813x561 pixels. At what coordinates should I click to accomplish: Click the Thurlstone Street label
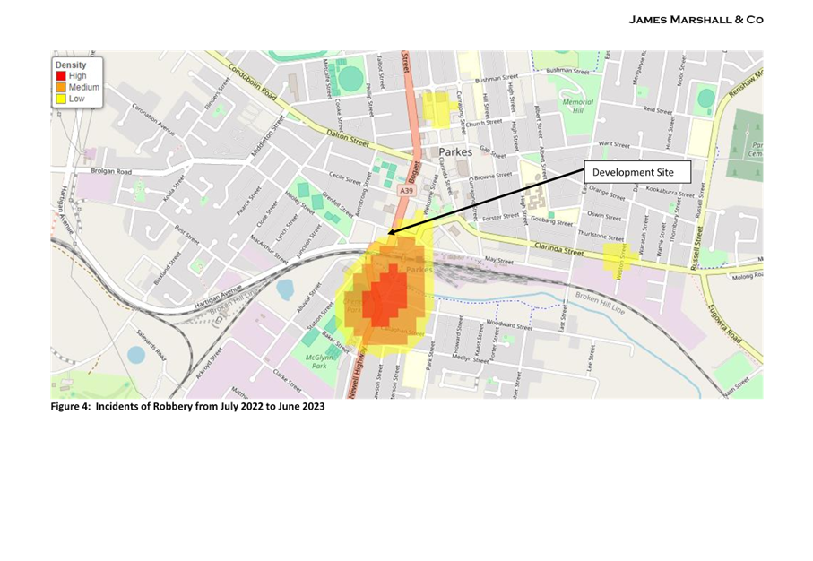tap(601, 236)
